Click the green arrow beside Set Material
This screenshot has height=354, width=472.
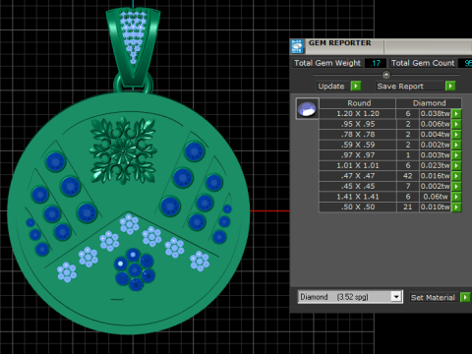tap(465, 297)
